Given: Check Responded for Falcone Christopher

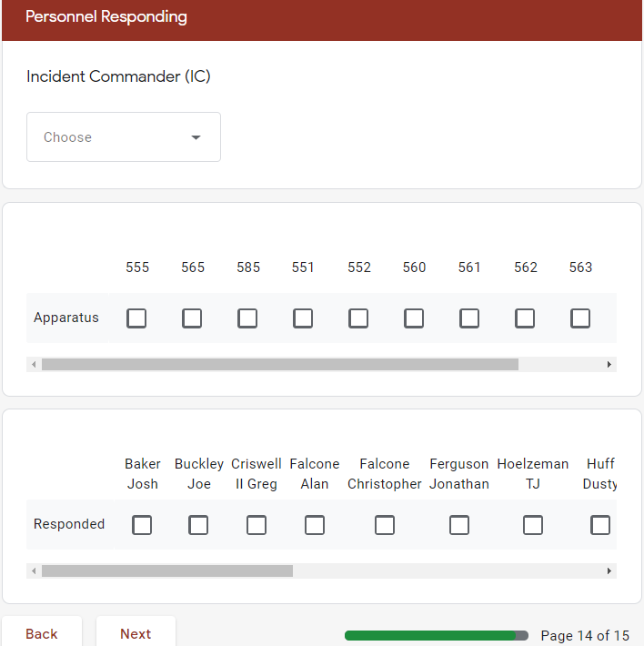Looking at the screenshot, I should pyautogui.click(x=385, y=525).
